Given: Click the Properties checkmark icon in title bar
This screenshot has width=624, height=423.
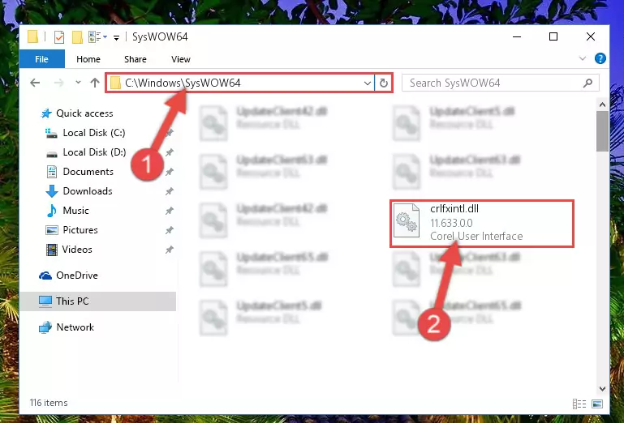Looking at the screenshot, I should (x=59, y=37).
